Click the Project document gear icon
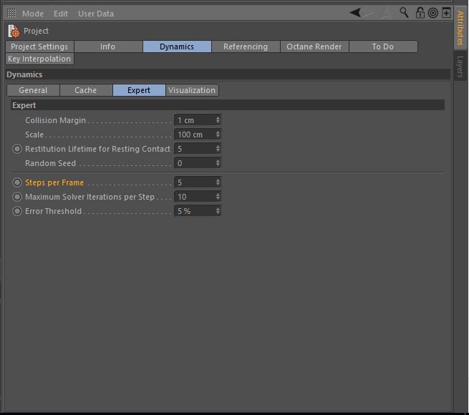 click(14, 31)
